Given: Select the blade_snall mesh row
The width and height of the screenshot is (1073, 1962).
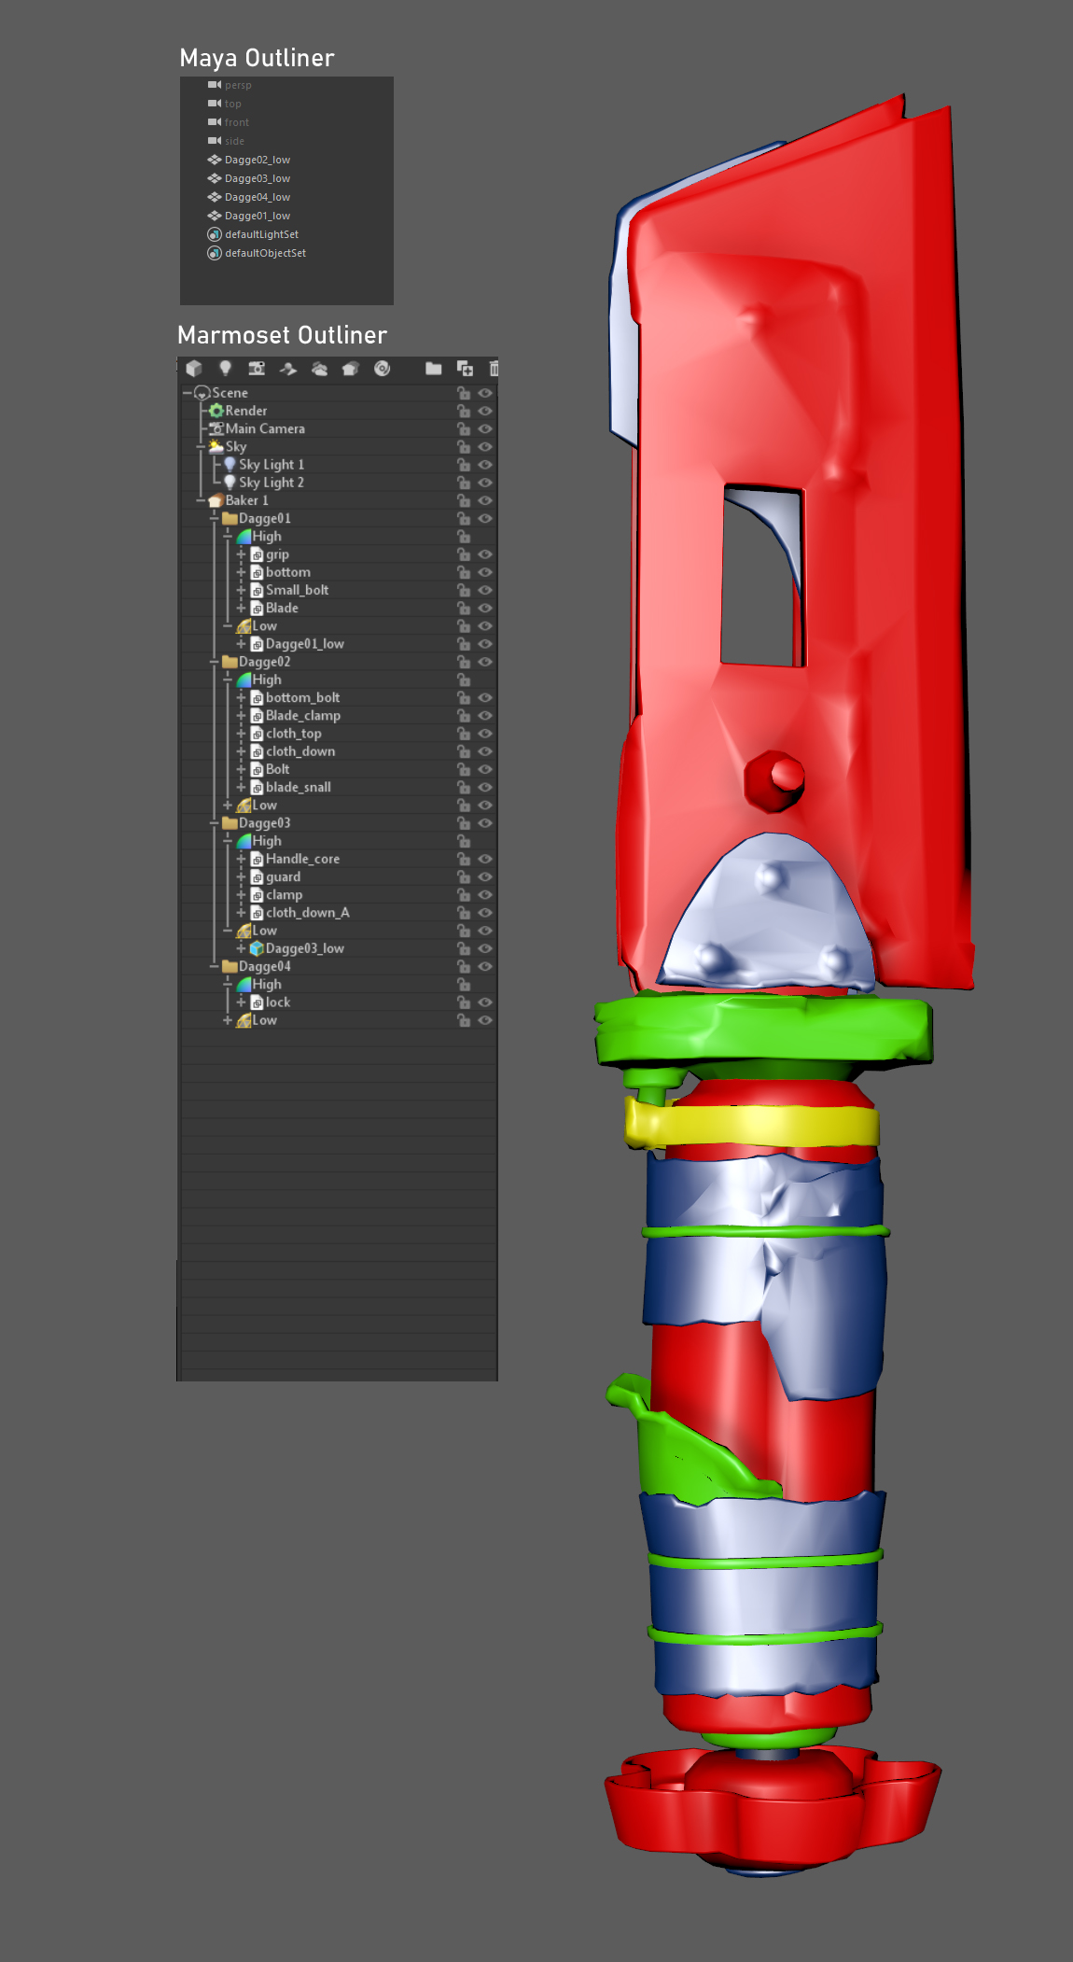Looking at the screenshot, I should click(338, 787).
